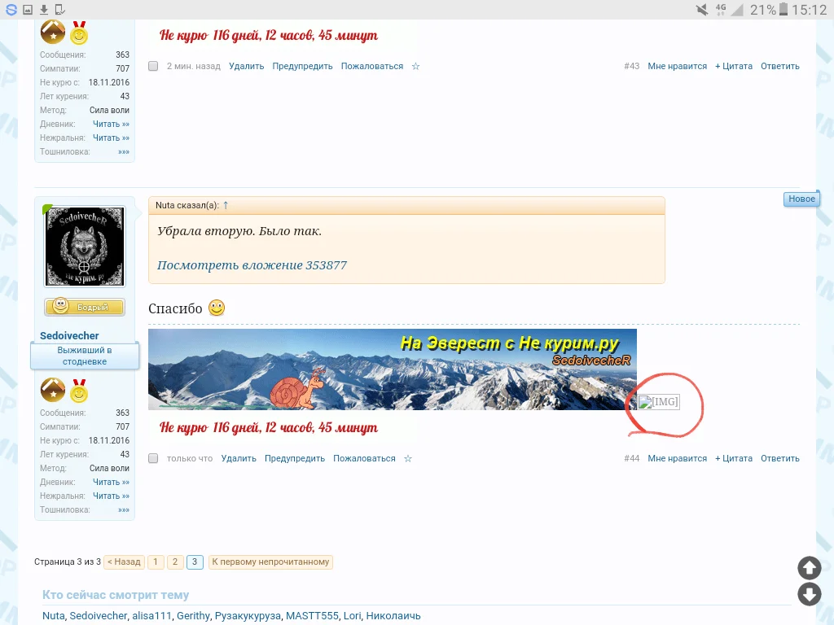834x625 pixels.
Task: Click the Everest snail signature banner
Action: tap(392, 369)
